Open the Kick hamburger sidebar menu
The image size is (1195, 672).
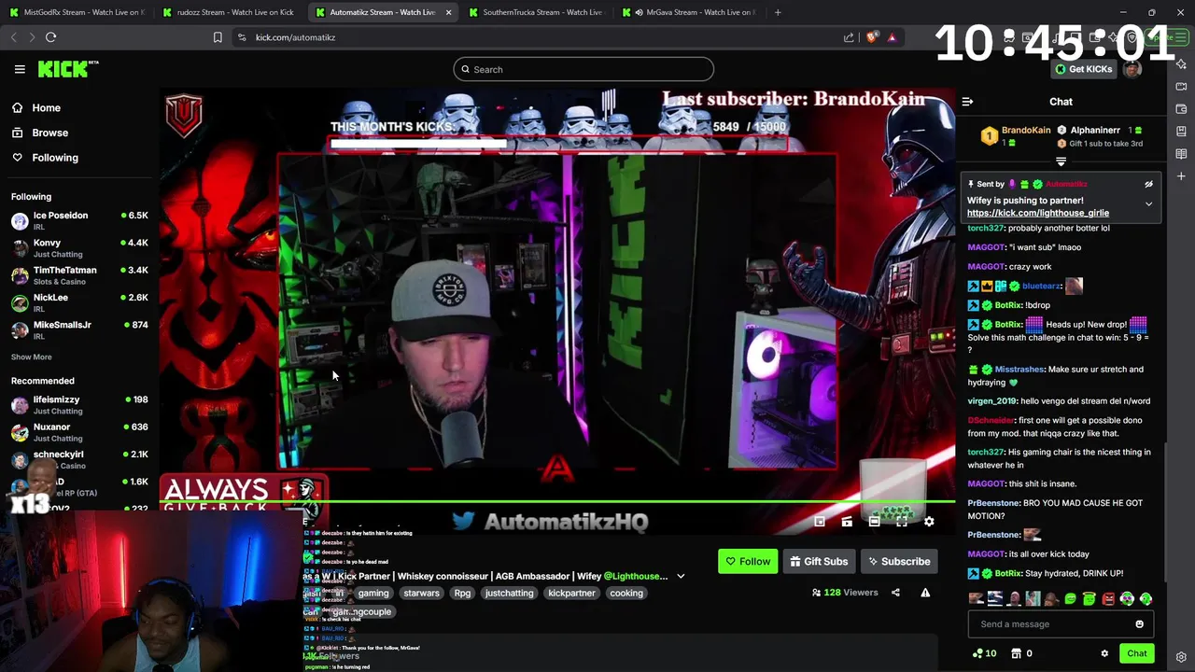click(20, 69)
